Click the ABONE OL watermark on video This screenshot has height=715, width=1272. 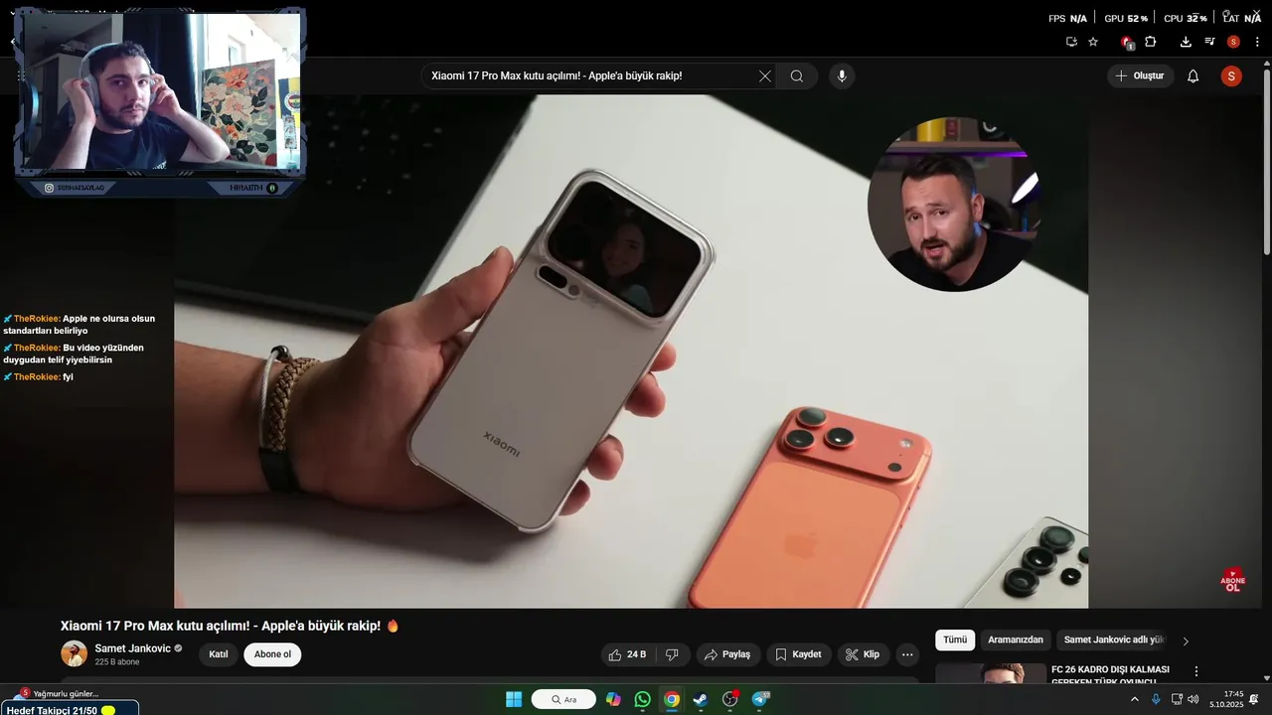tap(1233, 580)
